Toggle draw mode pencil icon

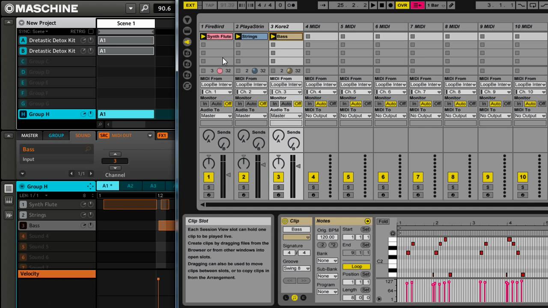tap(451, 5)
